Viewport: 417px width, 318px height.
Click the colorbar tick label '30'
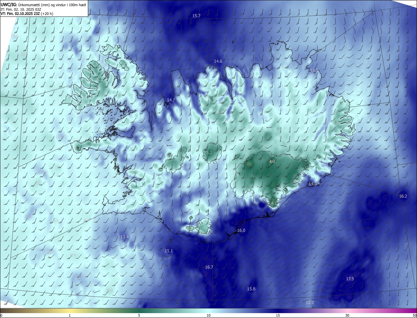pyautogui.click(x=347, y=316)
